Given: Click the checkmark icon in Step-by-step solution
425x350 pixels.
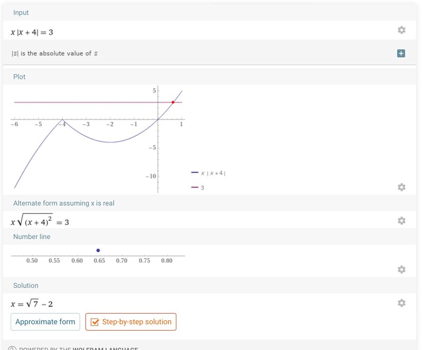Looking at the screenshot, I should pos(95,322).
